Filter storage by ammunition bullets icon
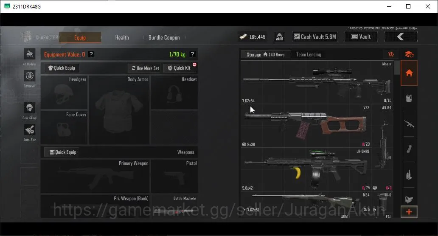Viewport: 438px width, 236px height. [409, 175]
